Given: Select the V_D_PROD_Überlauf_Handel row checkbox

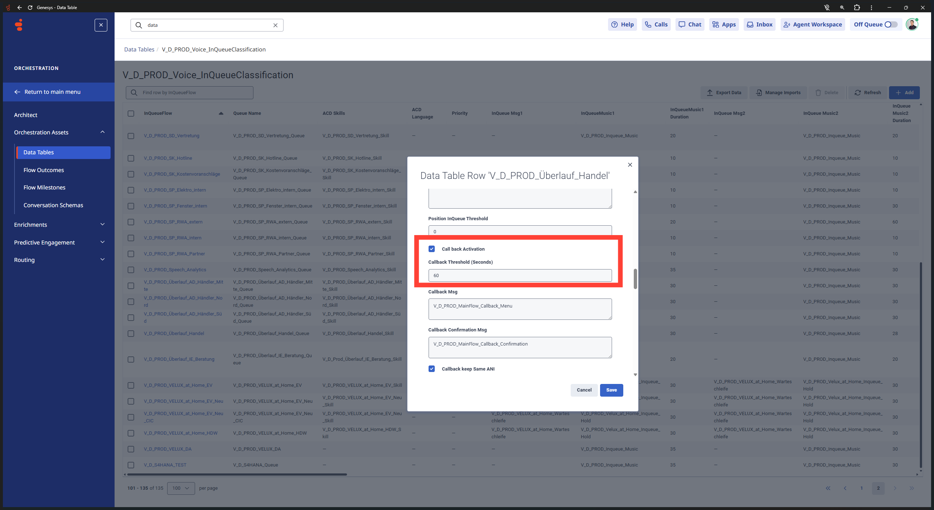Looking at the screenshot, I should tap(131, 334).
